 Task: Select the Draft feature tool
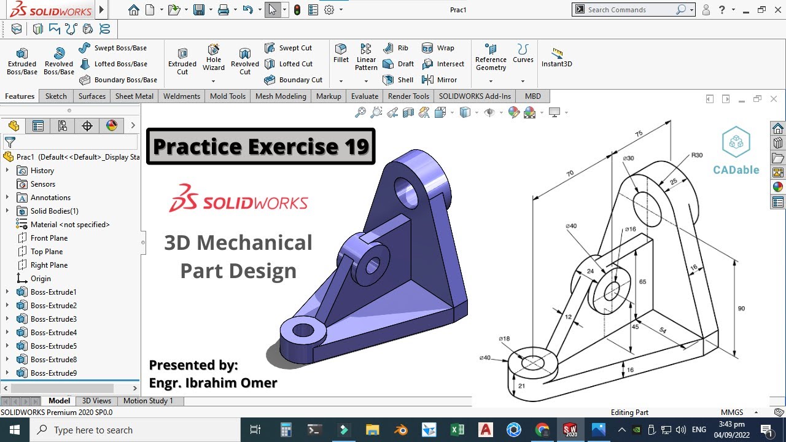[x=399, y=64]
